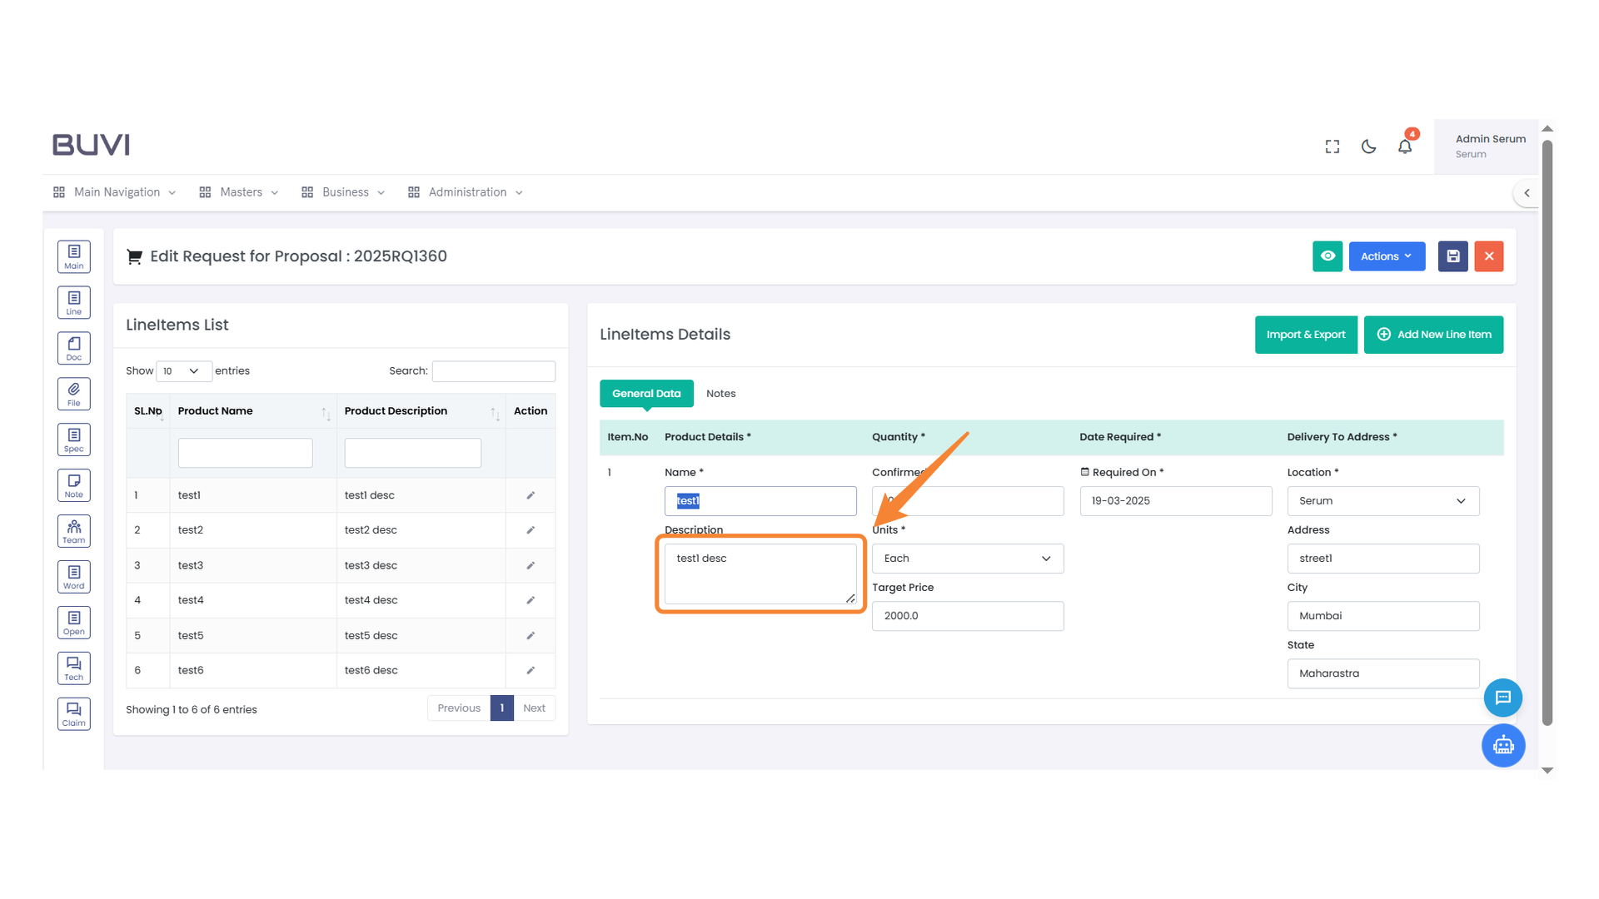Click the Add New Line Item button
The height and width of the screenshot is (899, 1599).
(x=1433, y=334)
